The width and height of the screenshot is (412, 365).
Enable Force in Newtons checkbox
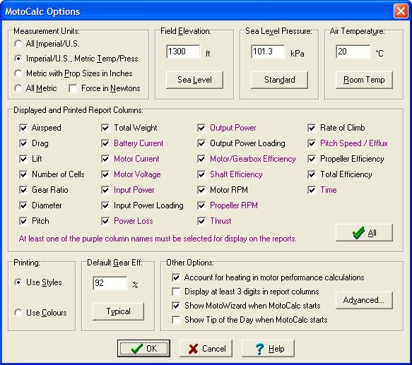click(x=73, y=88)
